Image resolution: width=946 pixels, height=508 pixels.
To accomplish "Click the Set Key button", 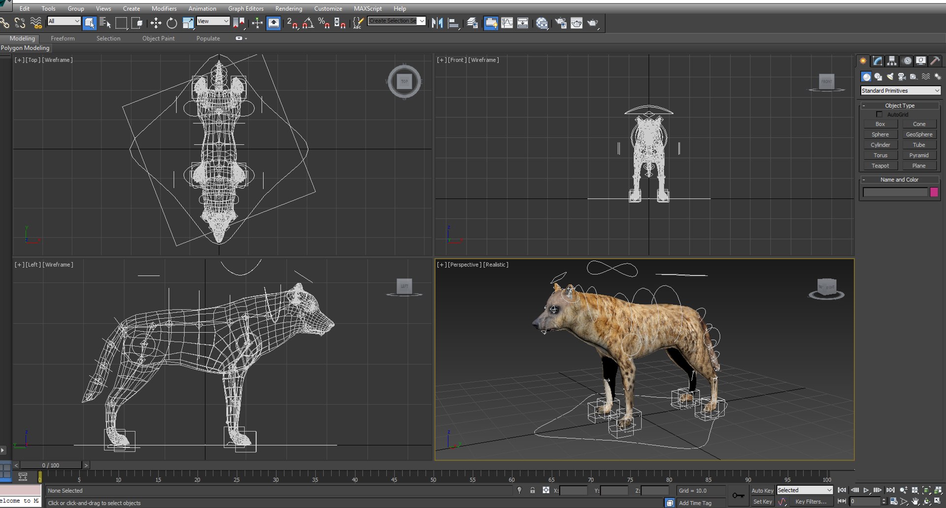I will point(762,502).
